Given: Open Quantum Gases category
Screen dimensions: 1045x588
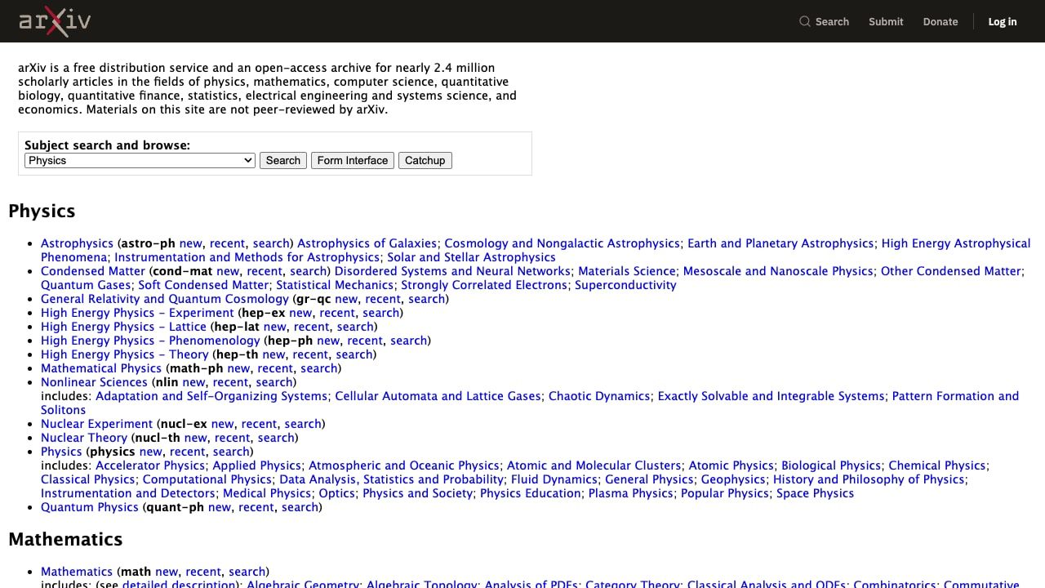Looking at the screenshot, I should click(x=86, y=285).
